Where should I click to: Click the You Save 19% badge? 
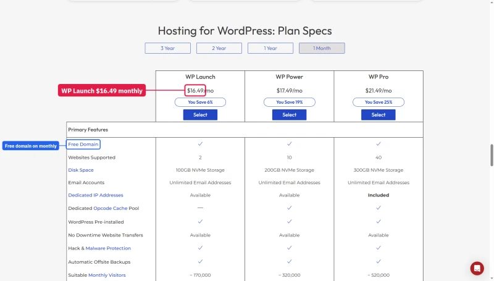(x=289, y=102)
